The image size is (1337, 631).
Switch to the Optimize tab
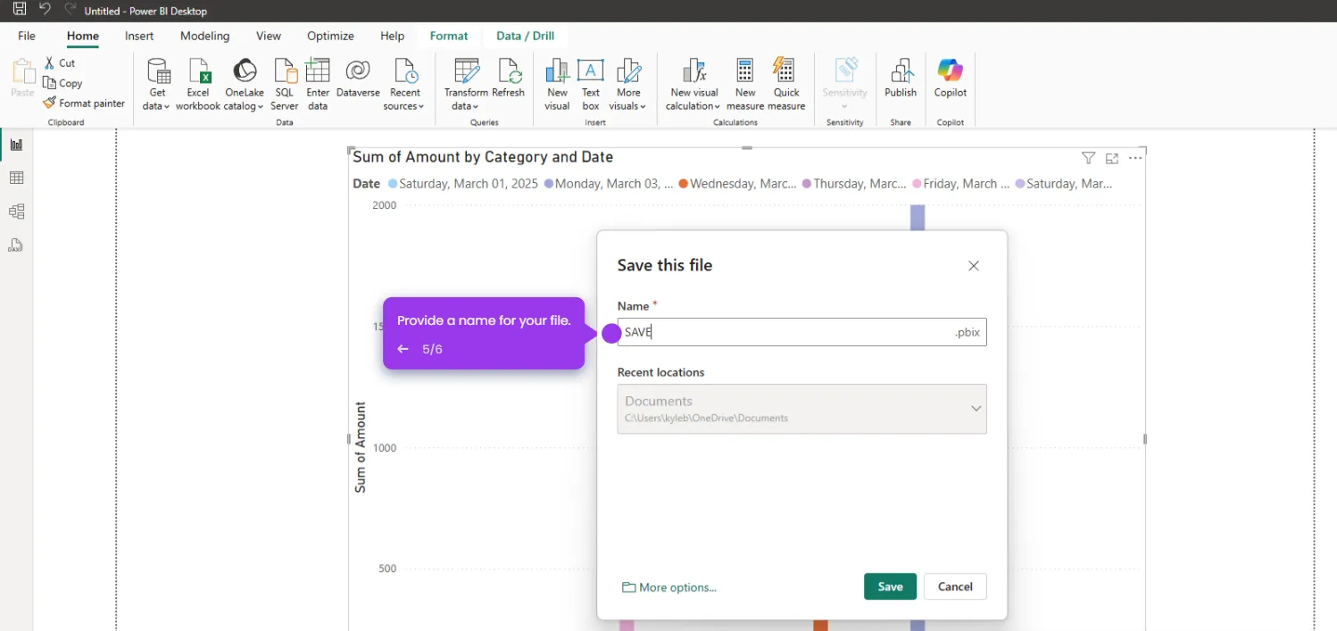pyautogui.click(x=330, y=36)
